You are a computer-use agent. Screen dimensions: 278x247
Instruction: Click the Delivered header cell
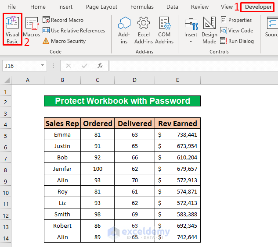pos(134,123)
